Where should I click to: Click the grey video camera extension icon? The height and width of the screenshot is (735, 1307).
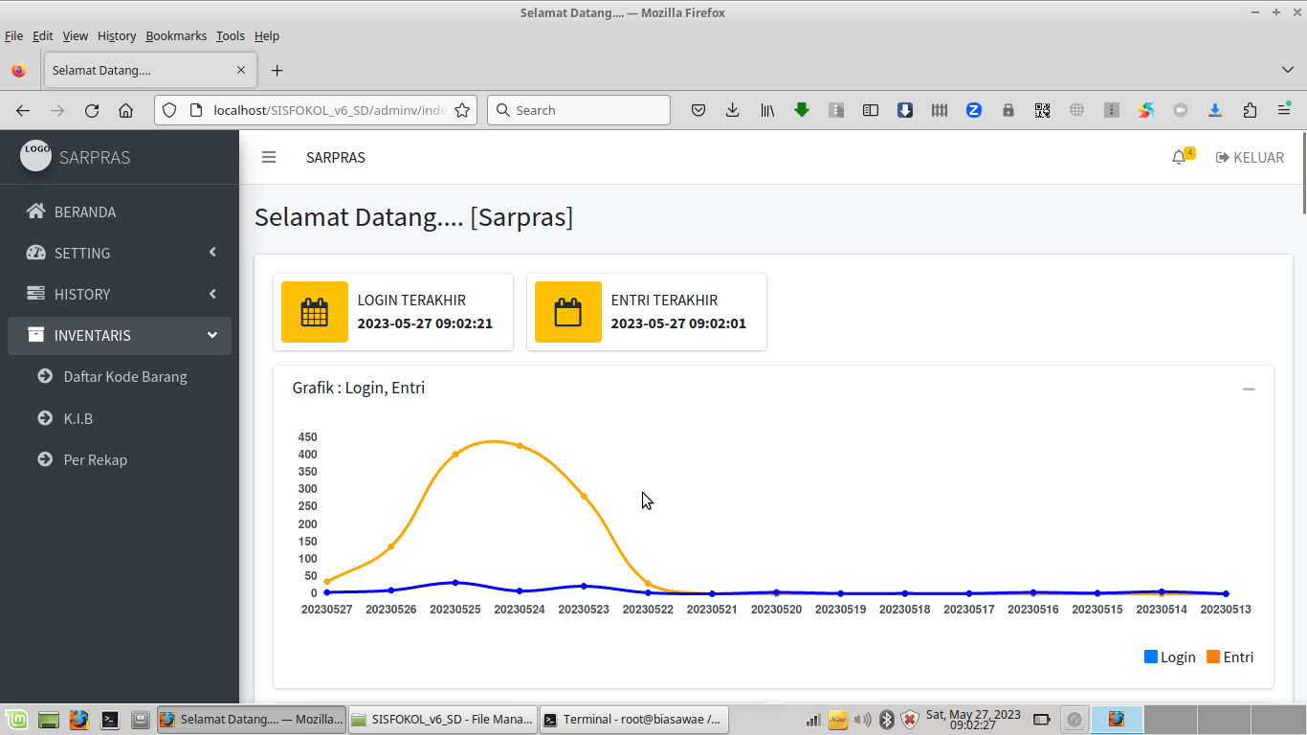(1181, 110)
